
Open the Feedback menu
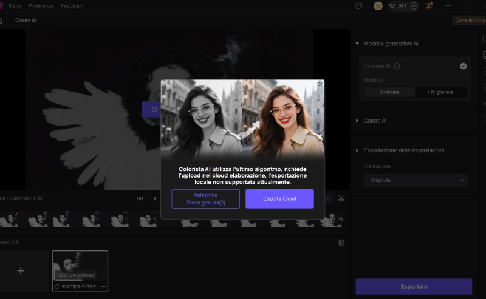(72, 6)
